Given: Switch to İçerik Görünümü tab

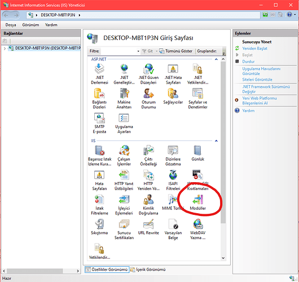Looking at the screenshot, I should (x=148, y=270).
